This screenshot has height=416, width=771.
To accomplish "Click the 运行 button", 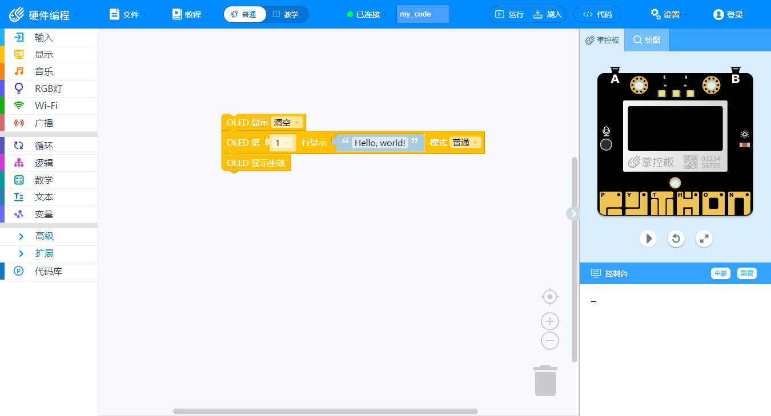I will click(x=509, y=14).
